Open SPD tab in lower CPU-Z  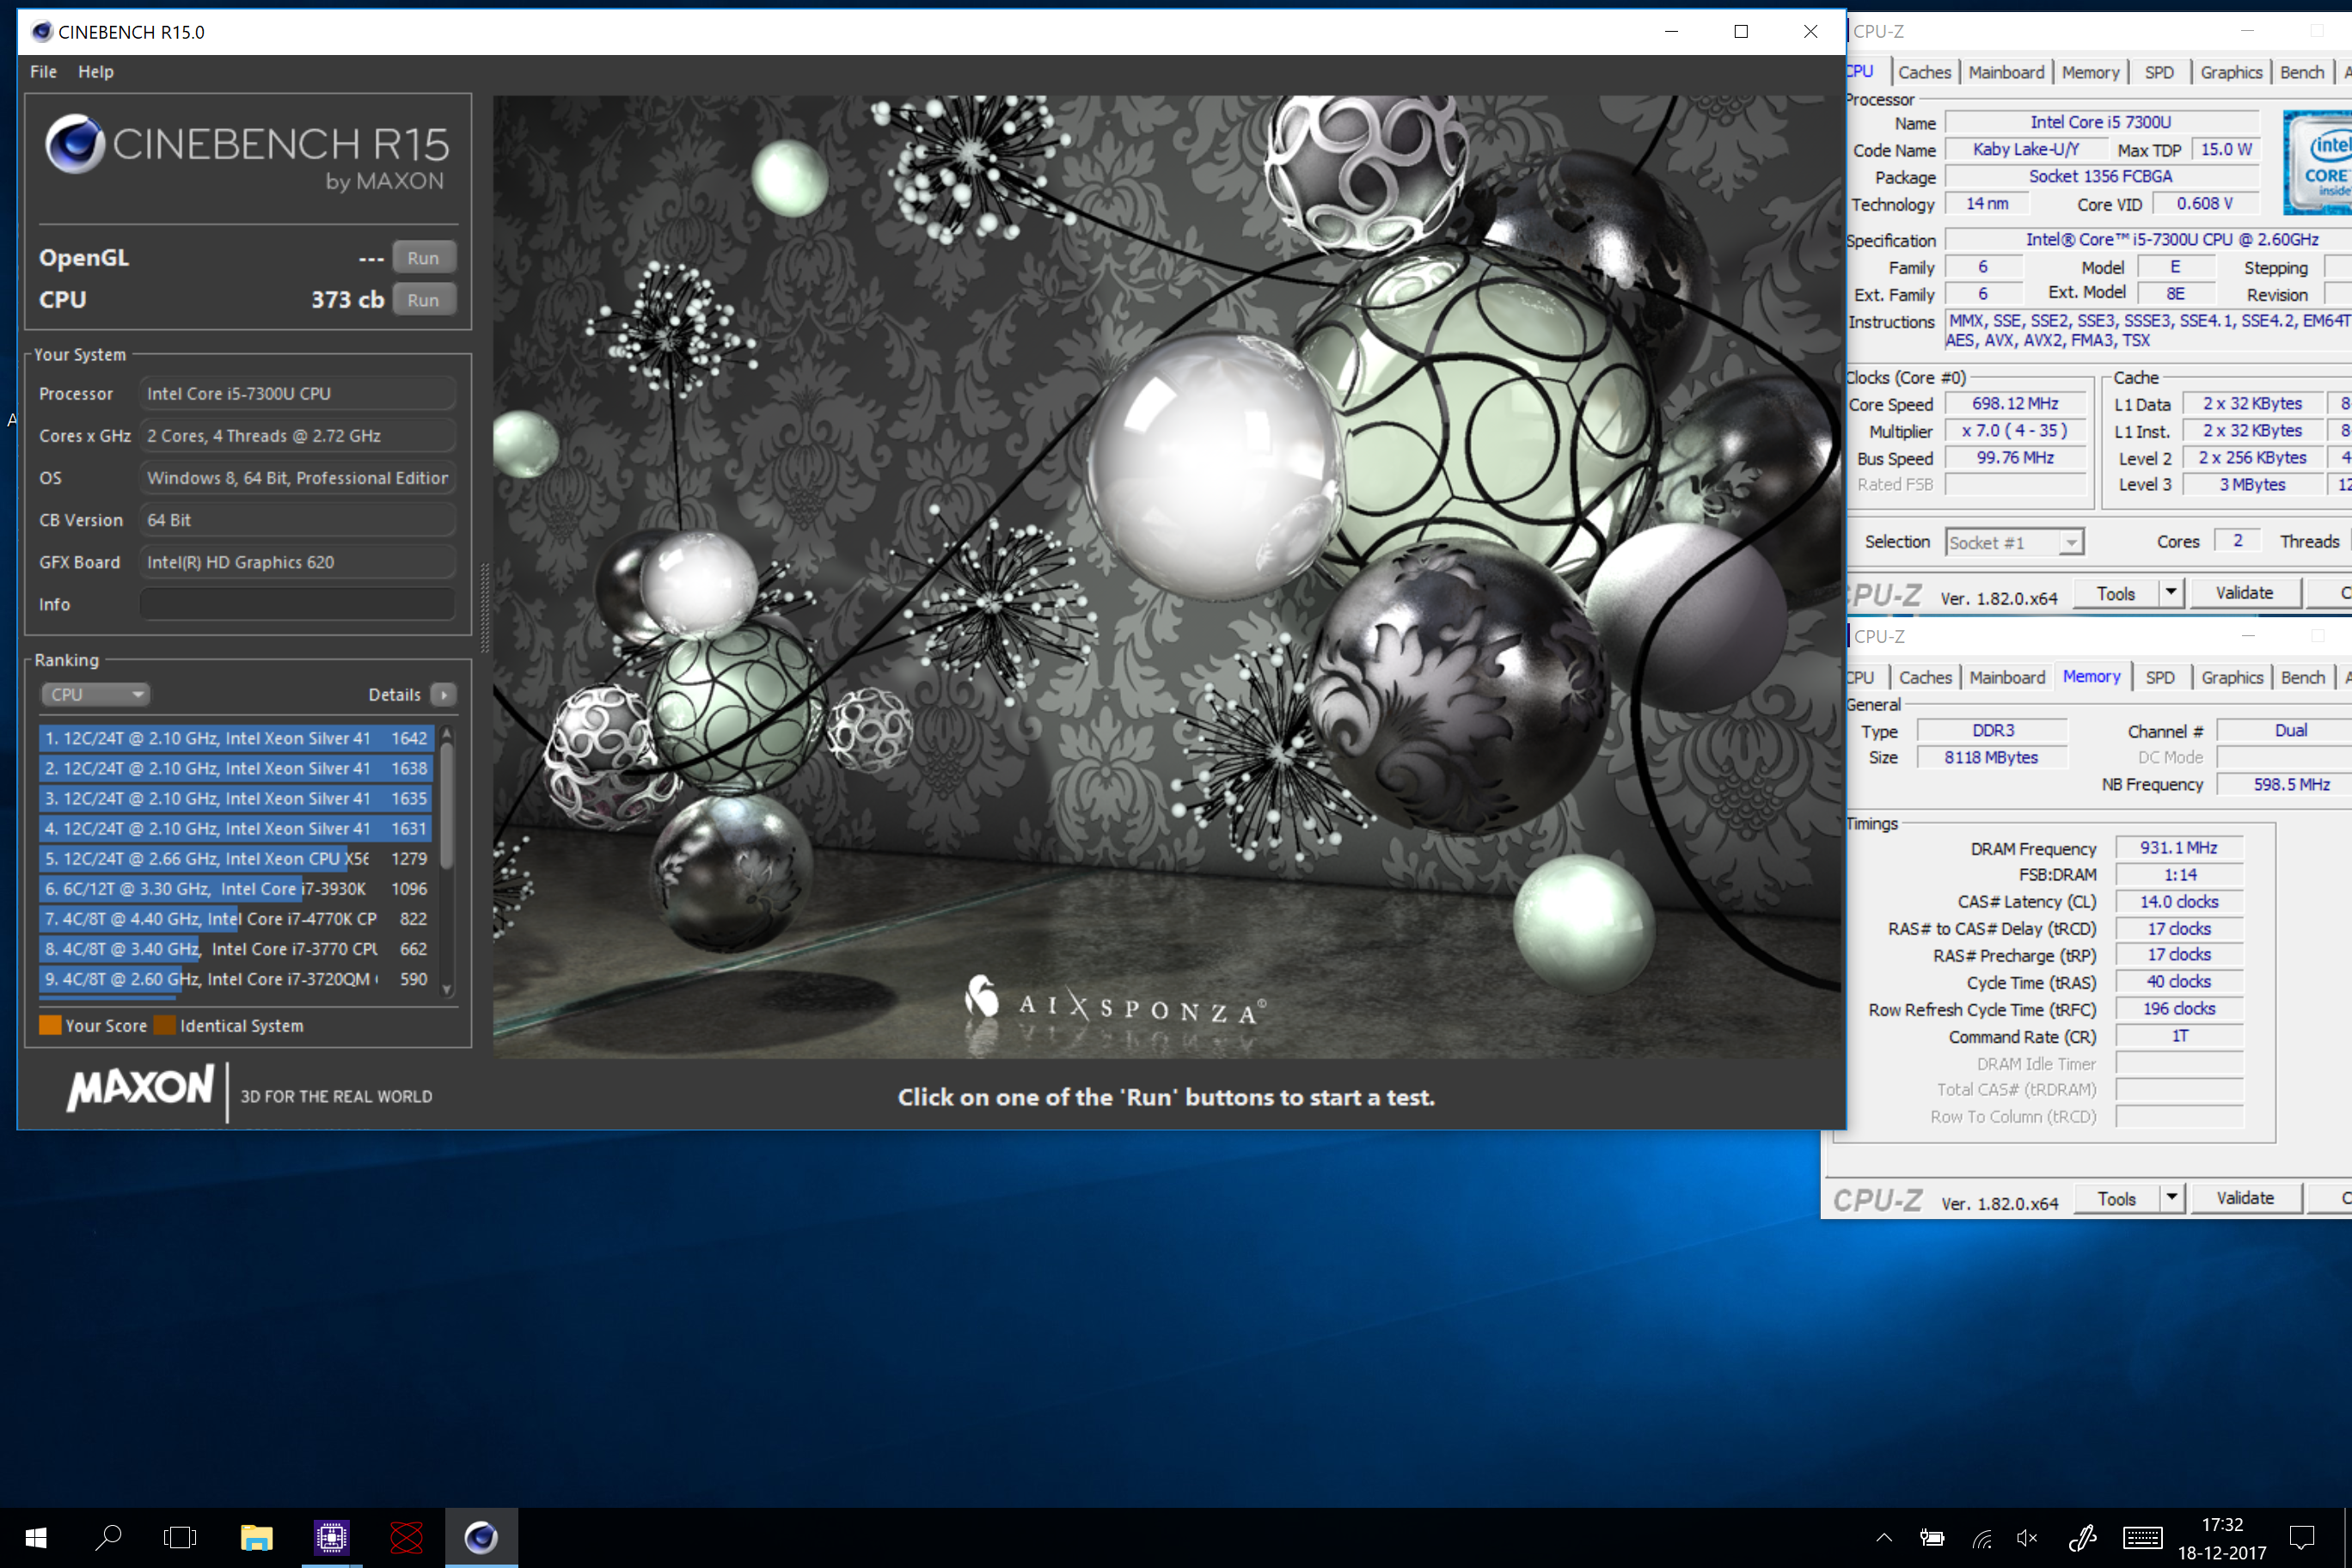pyautogui.click(x=2160, y=677)
